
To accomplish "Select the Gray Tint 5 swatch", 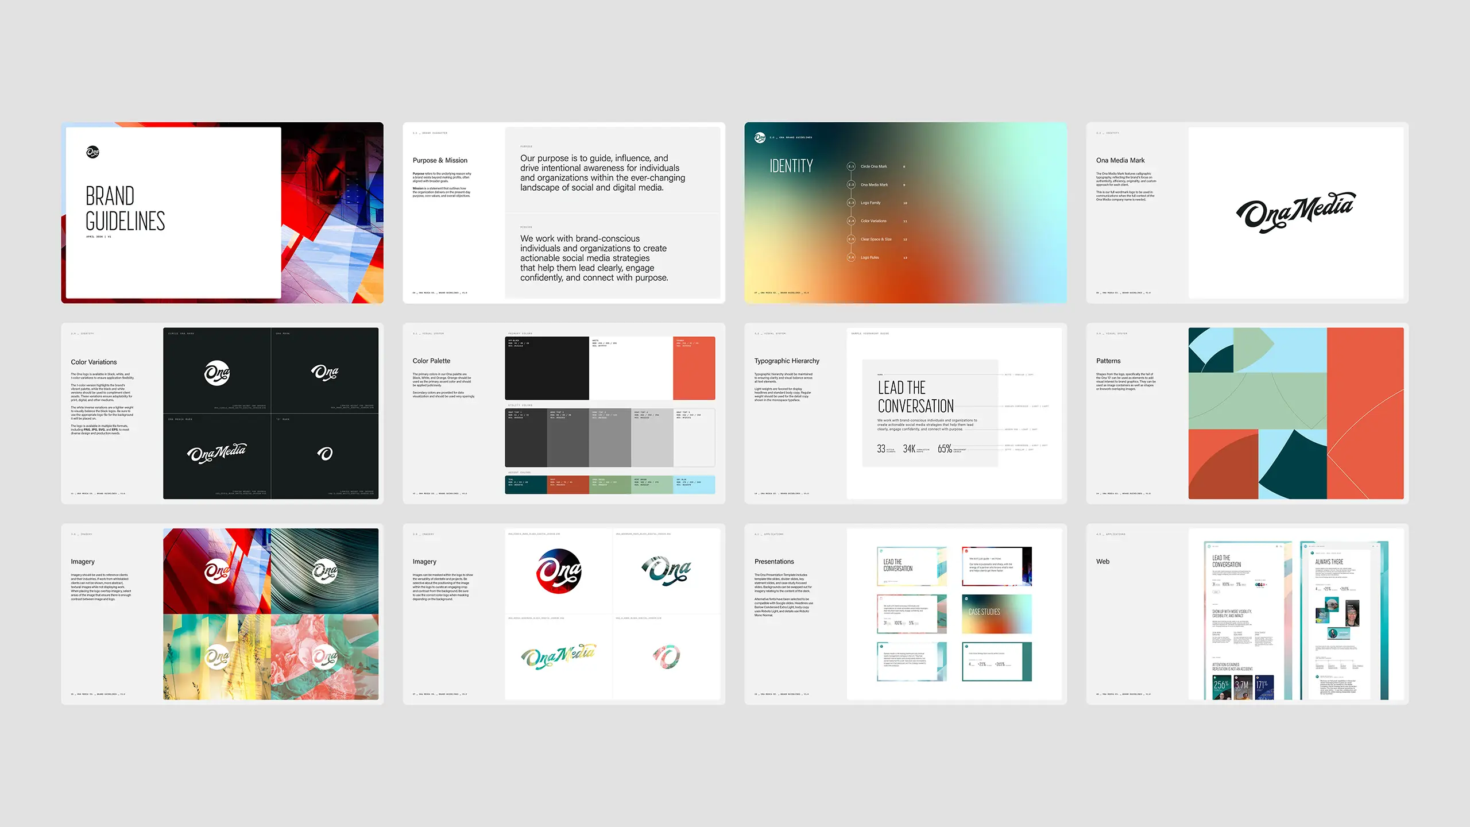I will [x=694, y=438].
